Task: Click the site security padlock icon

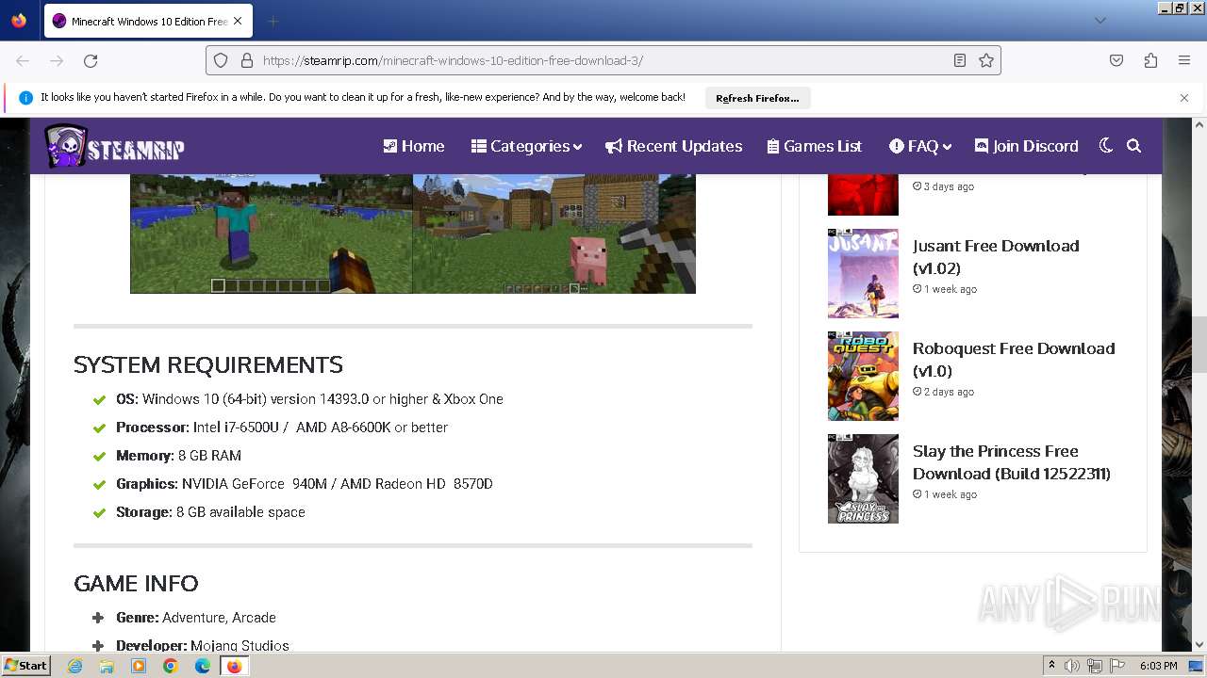Action: pyautogui.click(x=246, y=60)
